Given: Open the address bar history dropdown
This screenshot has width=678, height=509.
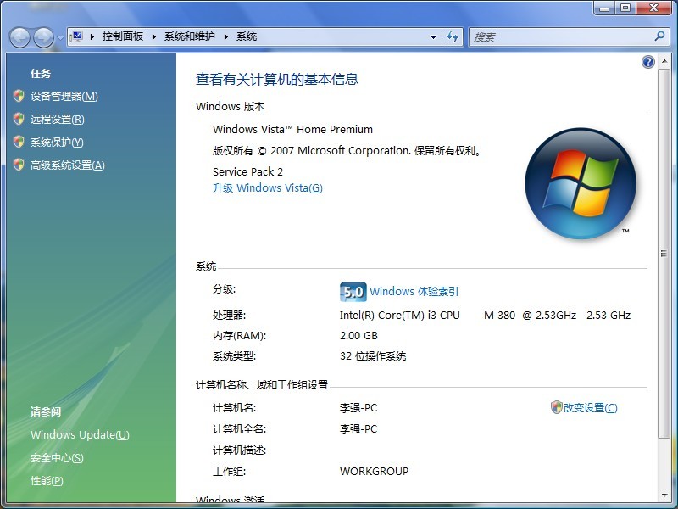Looking at the screenshot, I should click(x=433, y=37).
